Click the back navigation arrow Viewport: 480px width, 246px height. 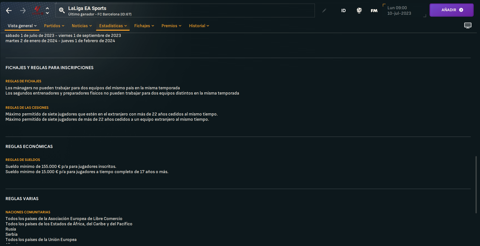coord(9,10)
